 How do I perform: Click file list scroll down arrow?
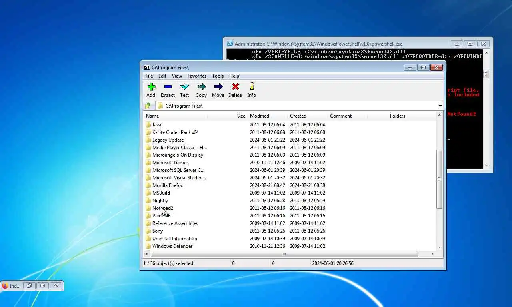[x=439, y=247]
